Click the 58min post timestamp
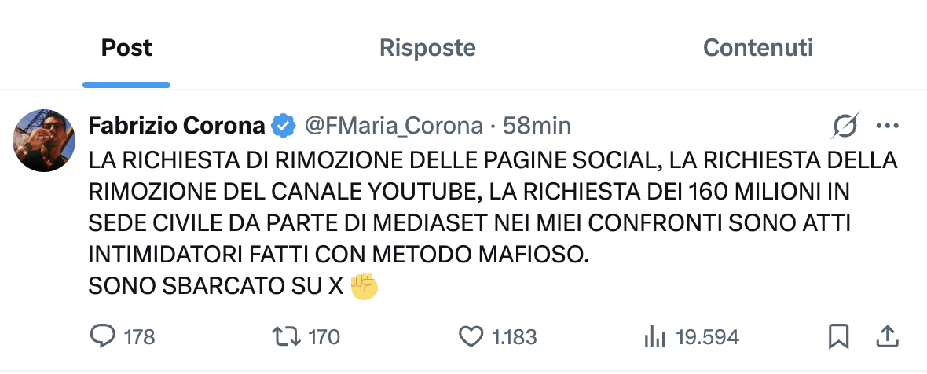927x374 pixels. 537,125
